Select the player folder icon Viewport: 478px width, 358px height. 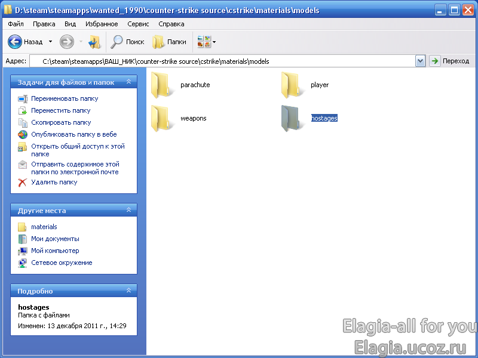pos(292,85)
